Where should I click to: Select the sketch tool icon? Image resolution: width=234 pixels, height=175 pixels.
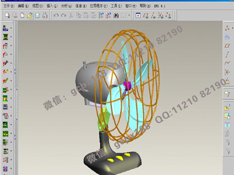227,37
